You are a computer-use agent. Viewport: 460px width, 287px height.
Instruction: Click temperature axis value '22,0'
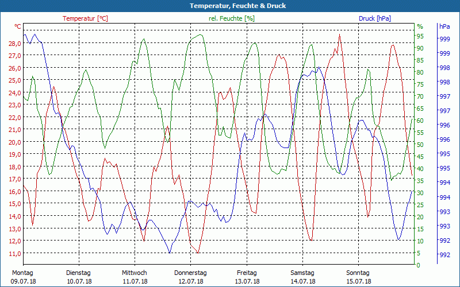coord(16,118)
